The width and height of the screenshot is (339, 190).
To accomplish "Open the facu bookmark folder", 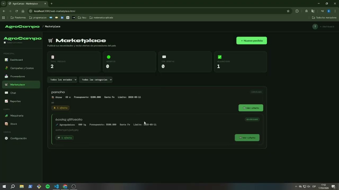I will click(x=82, y=18).
